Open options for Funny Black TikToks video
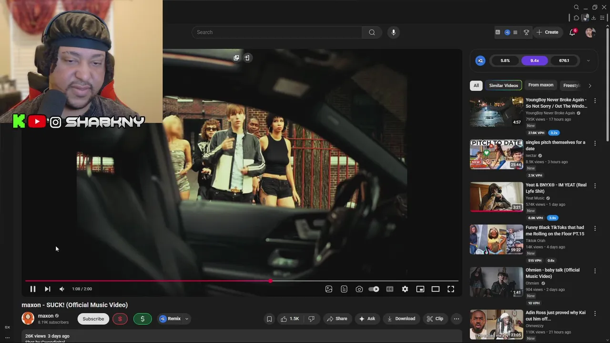Viewport: 610px width, 343px height. 595,229
